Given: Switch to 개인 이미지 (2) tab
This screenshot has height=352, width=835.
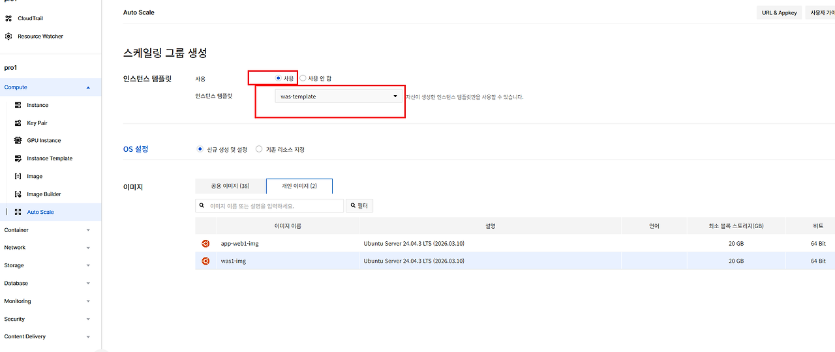Looking at the screenshot, I should click(x=299, y=186).
